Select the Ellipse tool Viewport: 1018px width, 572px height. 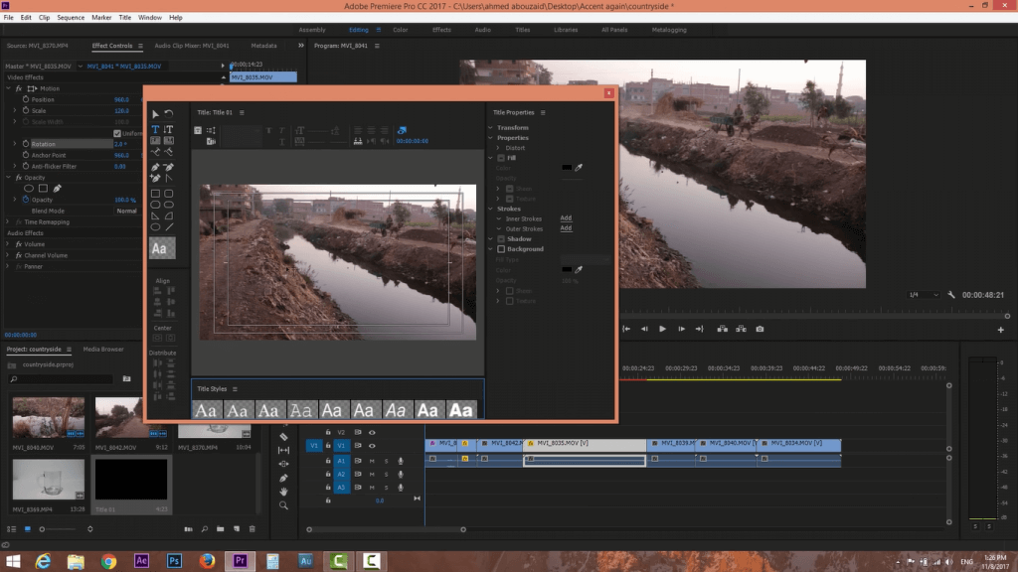pyautogui.click(x=156, y=227)
